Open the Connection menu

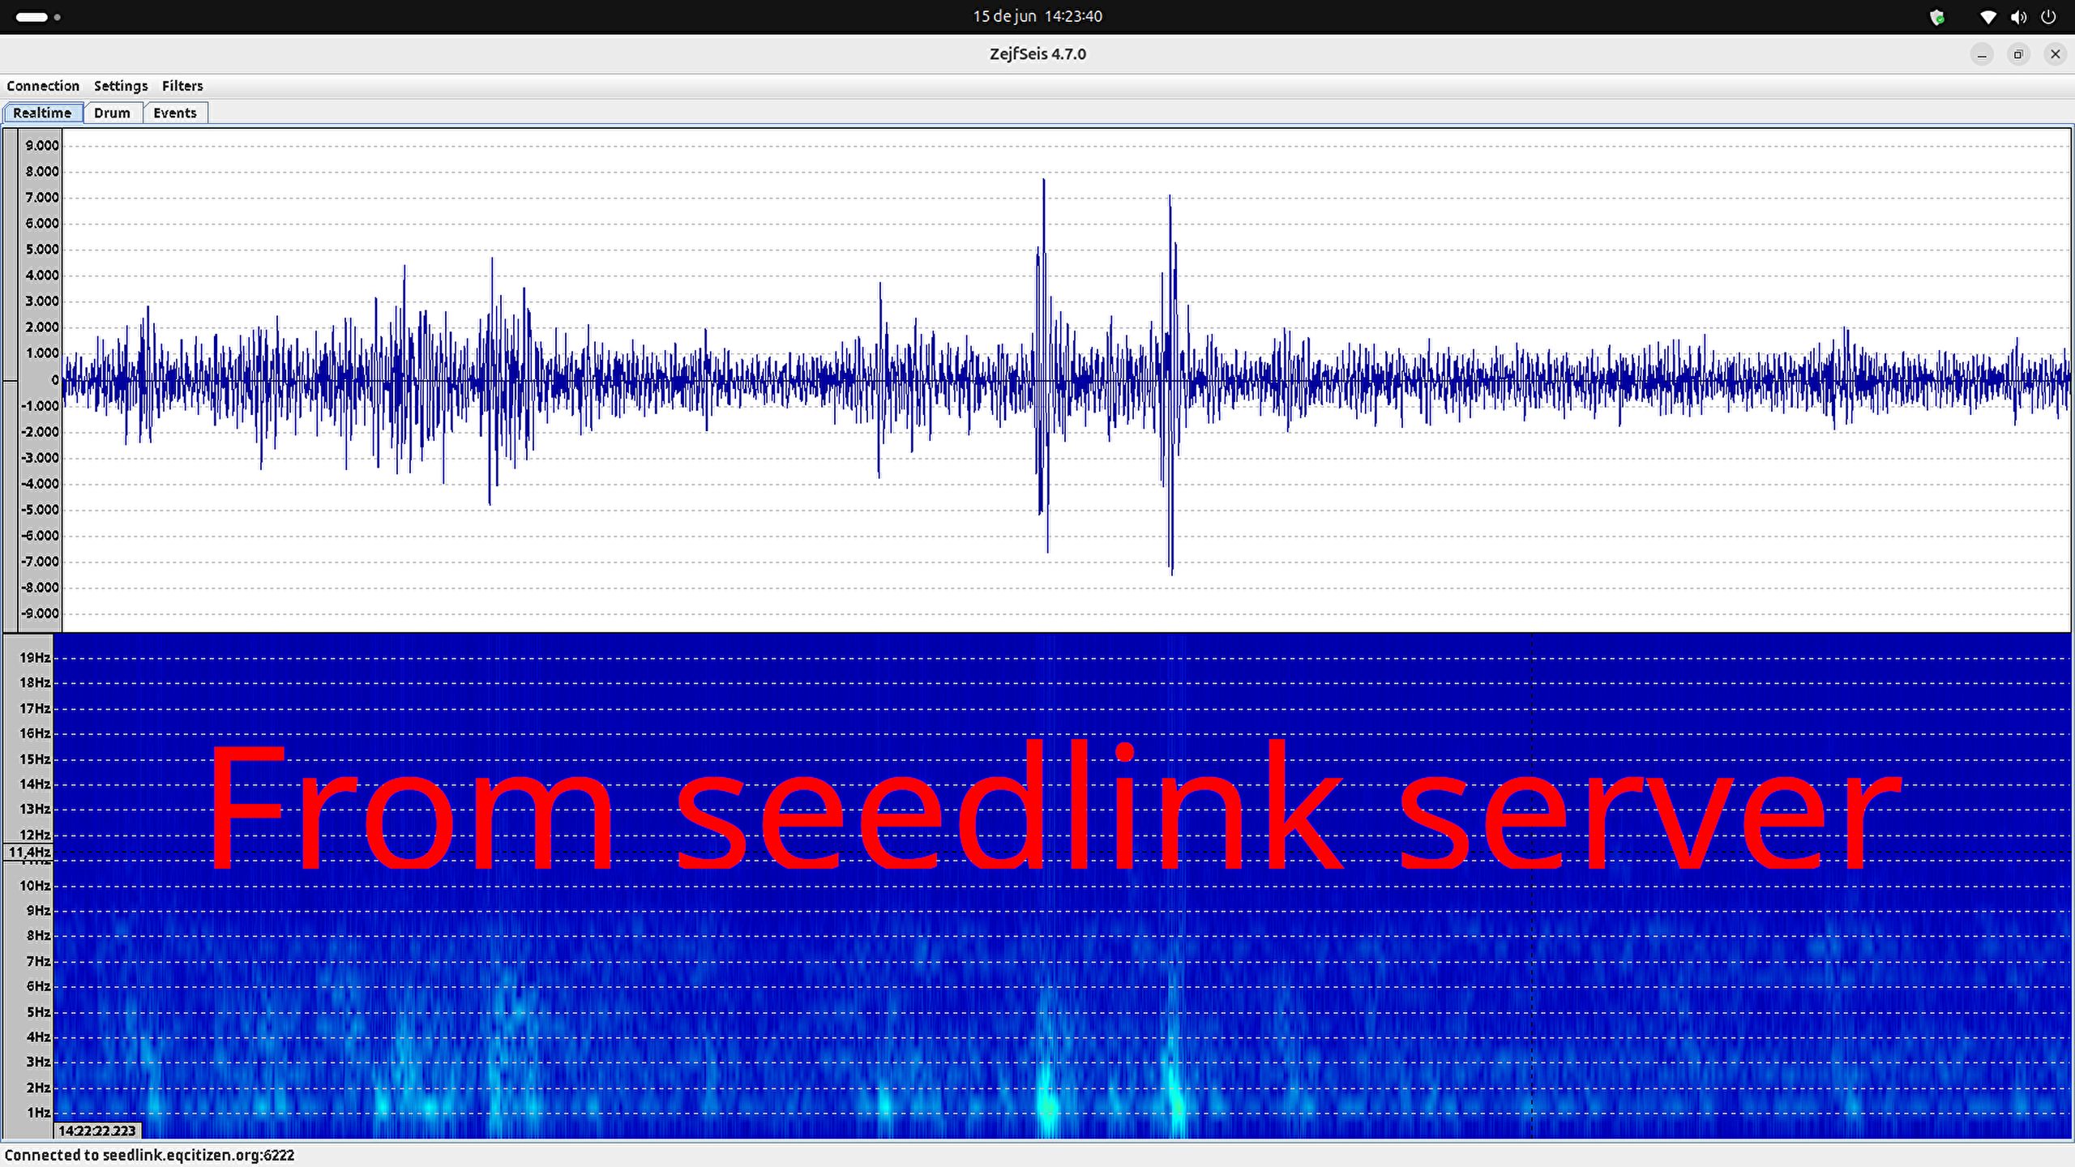pos(43,86)
